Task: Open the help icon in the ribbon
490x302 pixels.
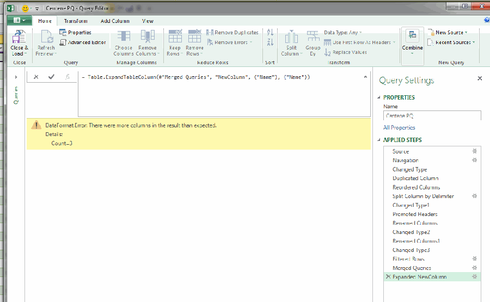Action: tap(487, 20)
